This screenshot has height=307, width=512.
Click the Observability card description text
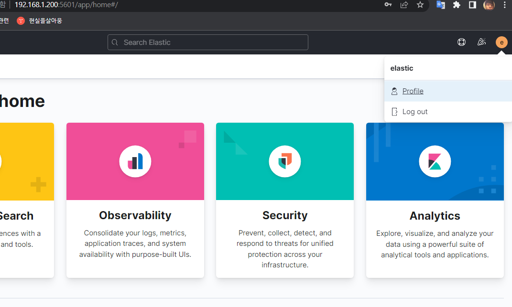[x=135, y=243]
